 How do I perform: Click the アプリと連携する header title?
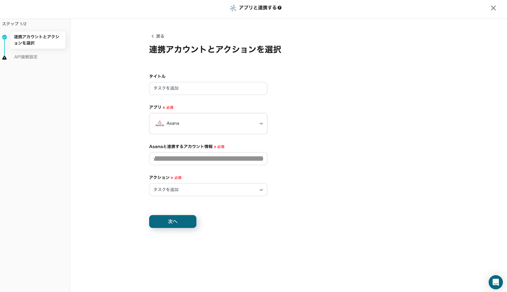click(258, 8)
